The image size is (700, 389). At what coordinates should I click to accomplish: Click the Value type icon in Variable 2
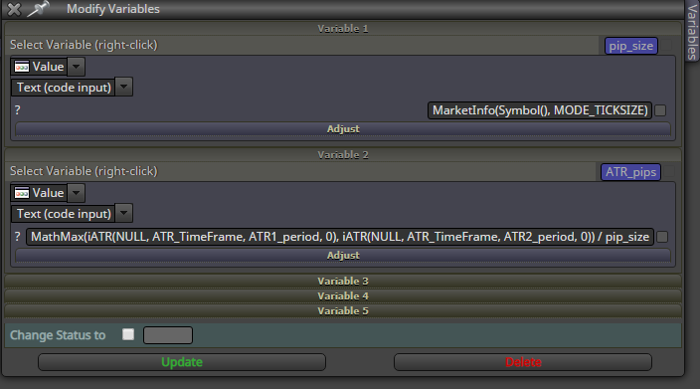tap(22, 193)
